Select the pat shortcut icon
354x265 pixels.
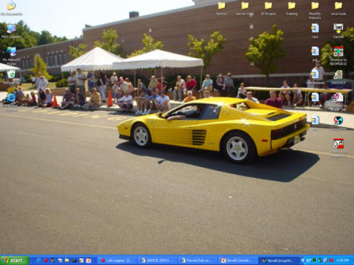coord(315,54)
